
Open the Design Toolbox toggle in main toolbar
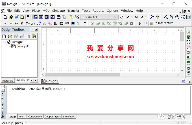35,17
